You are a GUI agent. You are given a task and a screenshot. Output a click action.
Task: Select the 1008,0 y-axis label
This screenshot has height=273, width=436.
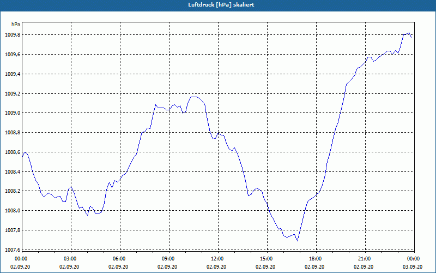(x=13, y=211)
